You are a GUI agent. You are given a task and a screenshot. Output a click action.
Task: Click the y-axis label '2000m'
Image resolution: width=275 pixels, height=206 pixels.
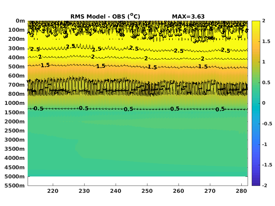click(15, 122)
